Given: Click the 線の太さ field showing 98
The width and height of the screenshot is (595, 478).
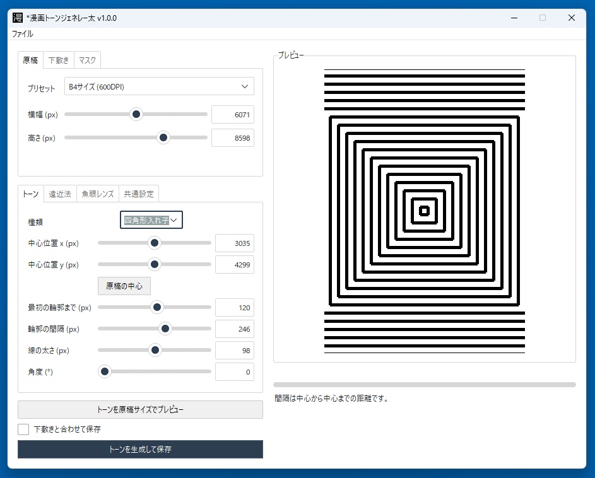Looking at the screenshot, I should pos(235,351).
